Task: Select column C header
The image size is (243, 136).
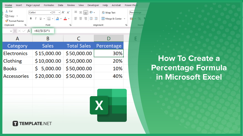Action: pyautogui.click(x=79, y=38)
